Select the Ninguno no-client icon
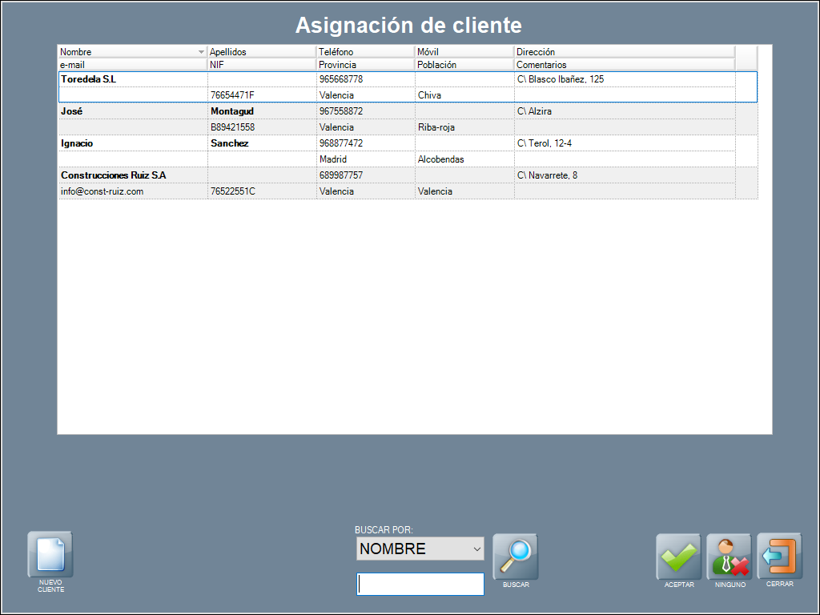 [729, 557]
